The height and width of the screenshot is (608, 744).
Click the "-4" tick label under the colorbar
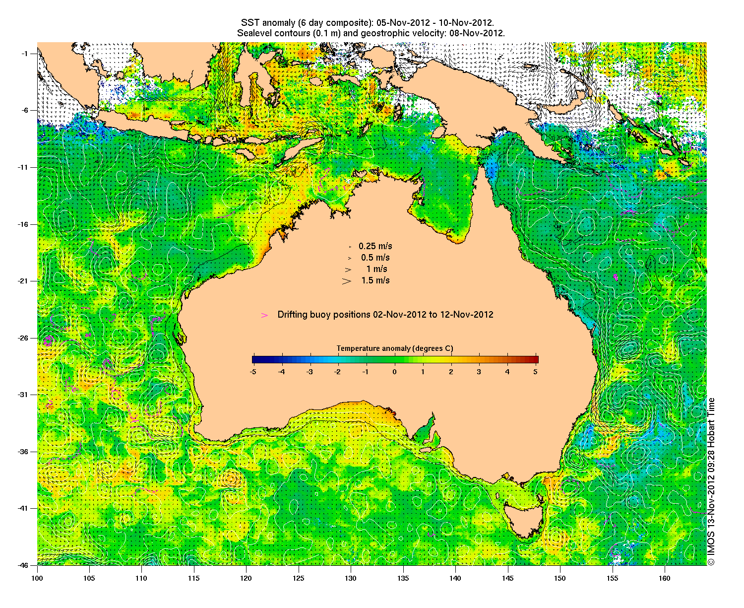[x=281, y=371]
